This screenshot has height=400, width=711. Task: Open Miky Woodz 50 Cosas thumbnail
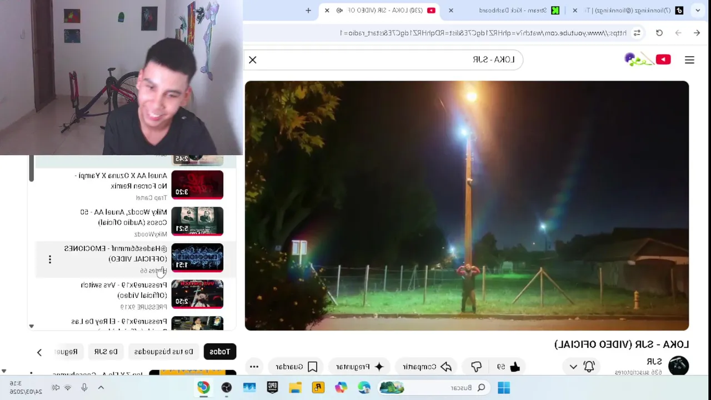click(x=197, y=221)
